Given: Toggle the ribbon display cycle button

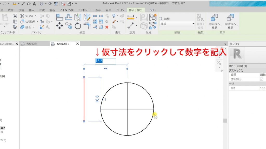Looking at the screenshot, I should pos(152,10).
